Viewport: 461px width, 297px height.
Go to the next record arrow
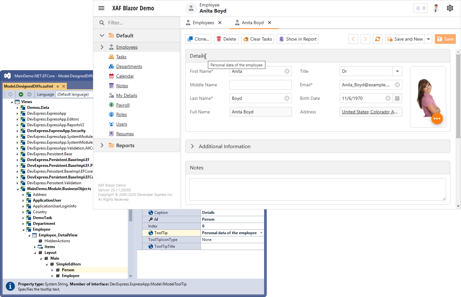365,39
